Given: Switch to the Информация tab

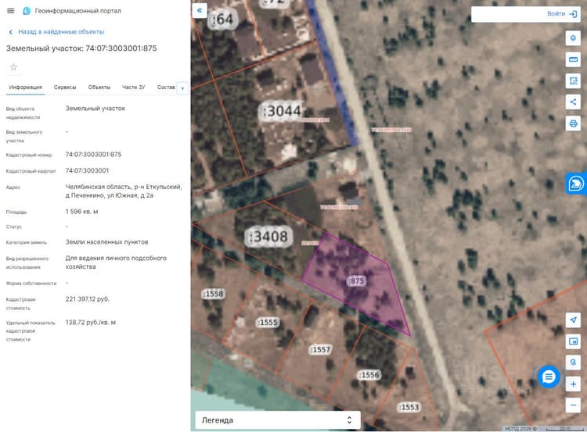Looking at the screenshot, I should pyautogui.click(x=26, y=87).
